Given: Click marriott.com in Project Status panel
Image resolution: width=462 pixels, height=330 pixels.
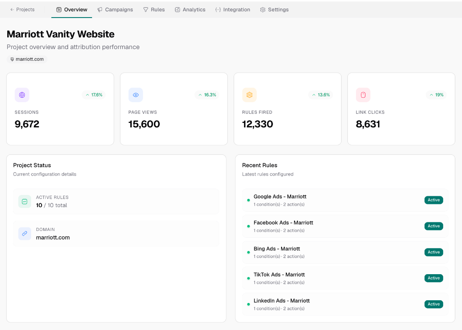Looking at the screenshot, I should pyautogui.click(x=53, y=237).
